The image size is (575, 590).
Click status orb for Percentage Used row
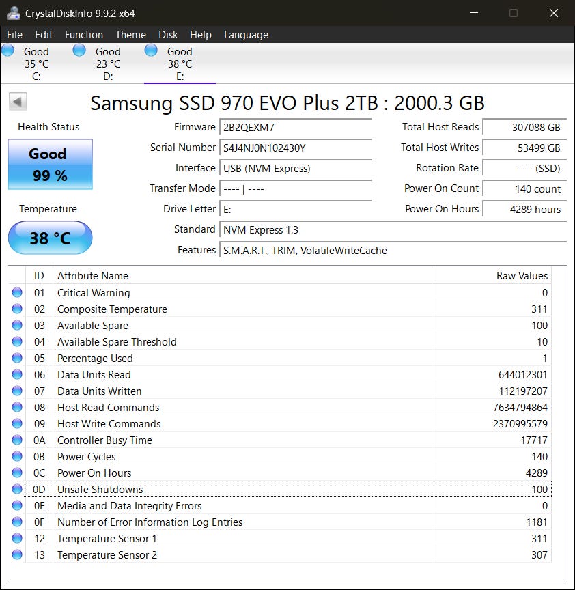[x=17, y=358]
